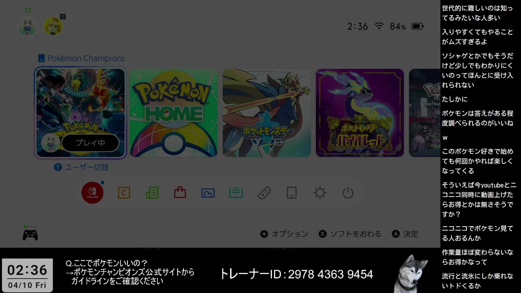
Task: Click the 2:36 system clock
Action: pyautogui.click(x=357, y=26)
